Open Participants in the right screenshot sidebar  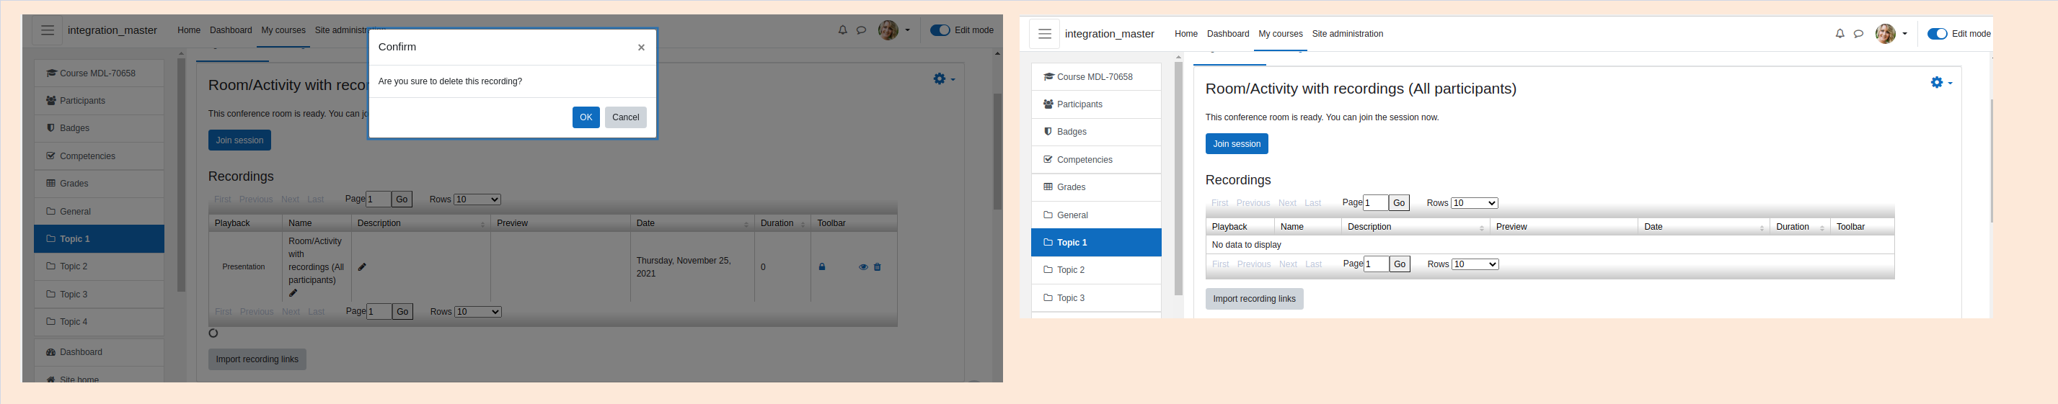coord(1096,104)
